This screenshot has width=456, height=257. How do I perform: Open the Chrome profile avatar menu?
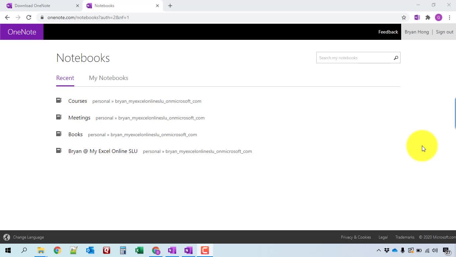438,17
